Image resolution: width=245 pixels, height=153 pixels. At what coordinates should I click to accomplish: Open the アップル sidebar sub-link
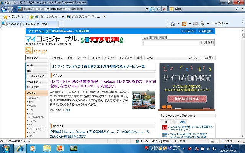[32, 121]
